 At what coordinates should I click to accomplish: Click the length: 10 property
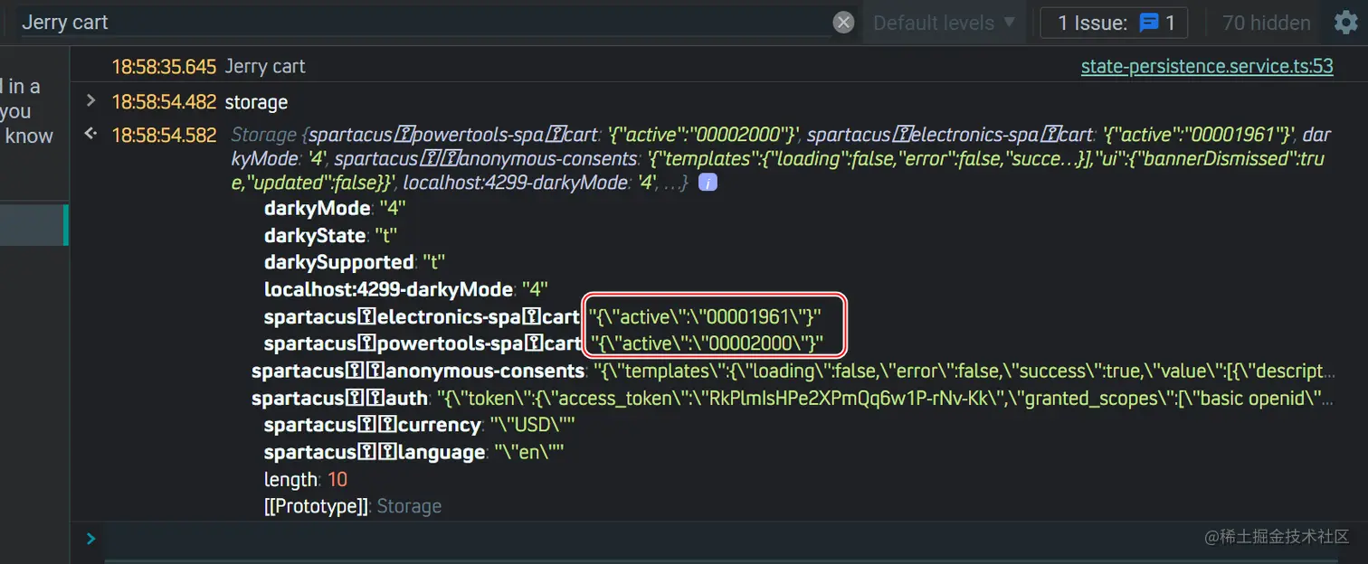(x=306, y=479)
